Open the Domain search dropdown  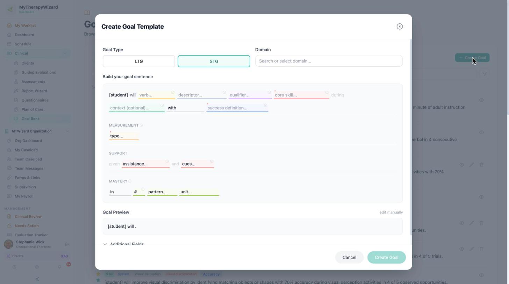pos(329,61)
